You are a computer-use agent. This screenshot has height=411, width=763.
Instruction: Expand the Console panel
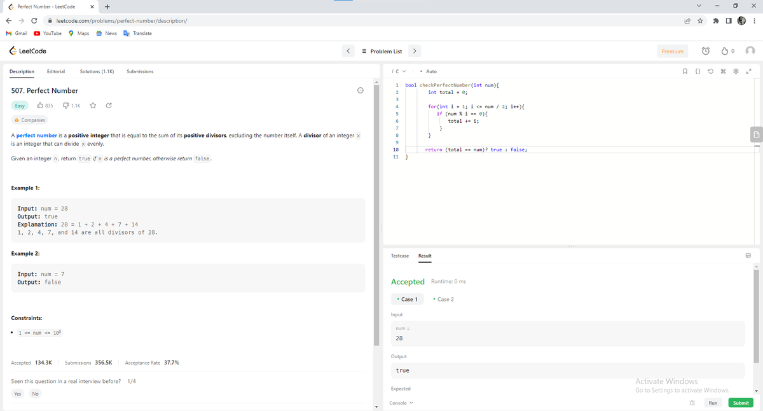(x=401, y=403)
